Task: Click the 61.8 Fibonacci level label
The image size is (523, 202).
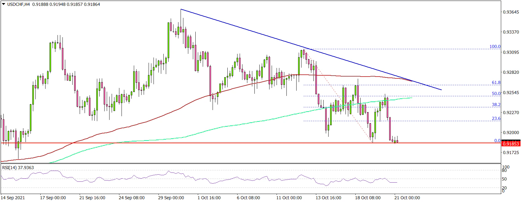Action: (x=496, y=83)
